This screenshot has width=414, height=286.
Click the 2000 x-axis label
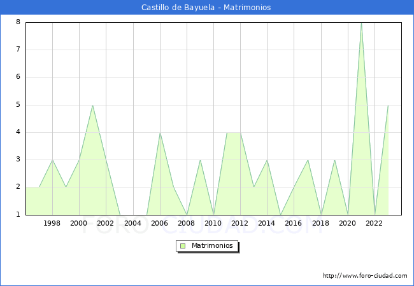pyautogui.click(x=79, y=223)
